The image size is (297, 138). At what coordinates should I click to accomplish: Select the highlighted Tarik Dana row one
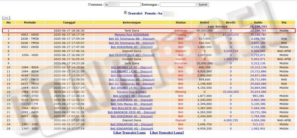pos(148,31)
